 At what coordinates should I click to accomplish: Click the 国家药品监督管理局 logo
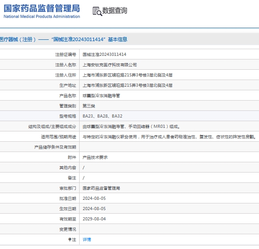click(42, 11)
